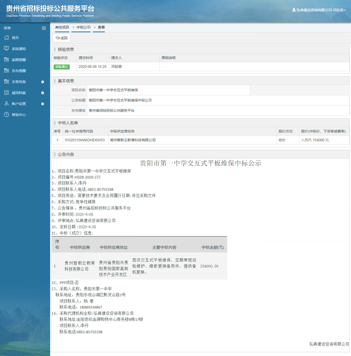Click credit code 91520115MA6DMD6W53
The width and height of the screenshot is (351, 356).
[x=85, y=140]
